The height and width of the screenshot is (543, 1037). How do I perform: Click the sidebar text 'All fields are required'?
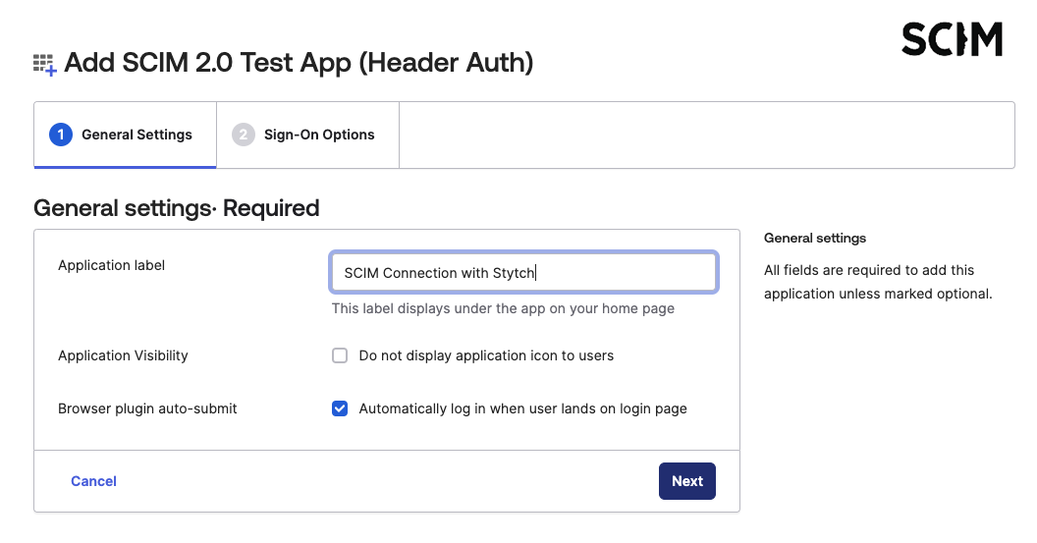pyautogui.click(x=878, y=282)
